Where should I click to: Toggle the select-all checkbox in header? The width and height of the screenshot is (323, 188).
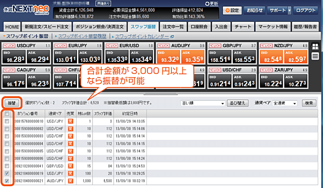pos(7,113)
